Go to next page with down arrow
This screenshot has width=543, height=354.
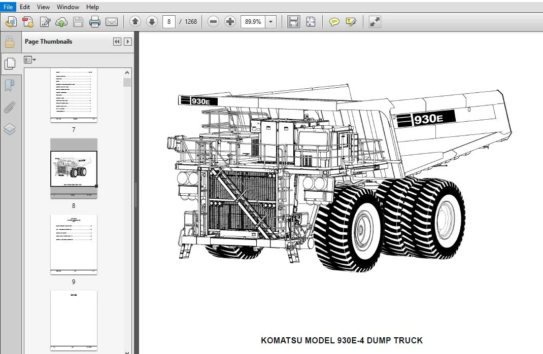pyautogui.click(x=152, y=22)
